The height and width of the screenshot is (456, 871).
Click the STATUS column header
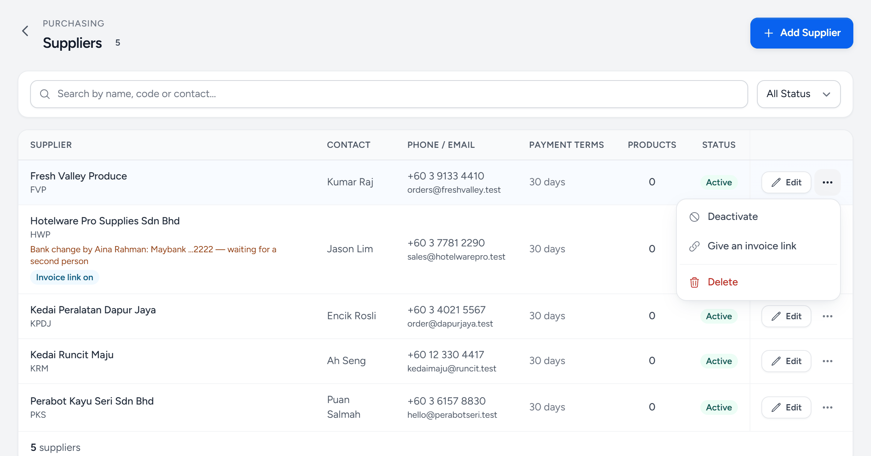pos(719,145)
